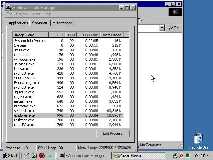Click the End Process button
This screenshot has width=213, height=160.
tap(113, 133)
